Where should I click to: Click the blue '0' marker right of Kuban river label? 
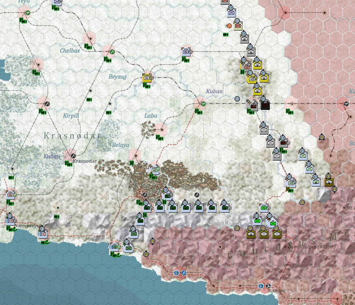pyautogui.click(x=237, y=99)
